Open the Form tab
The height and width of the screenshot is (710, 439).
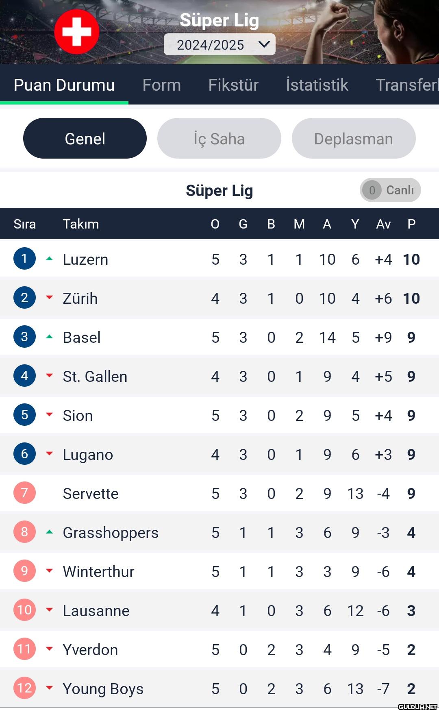pyautogui.click(x=162, y=85)
